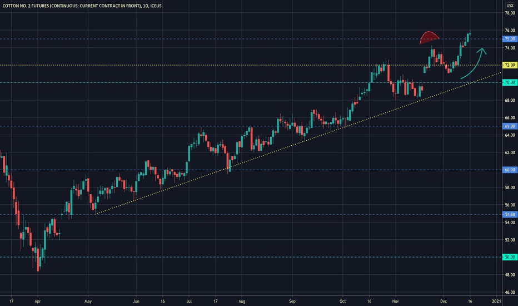
Task: Click the 76.00 price axis value
Action: (510, 31)
